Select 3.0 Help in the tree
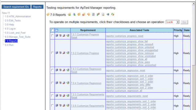 [9, 24]
